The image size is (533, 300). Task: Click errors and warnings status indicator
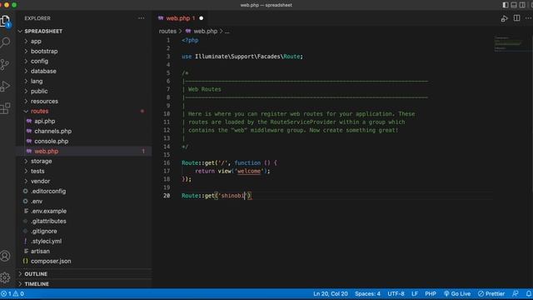pos(12,293)
